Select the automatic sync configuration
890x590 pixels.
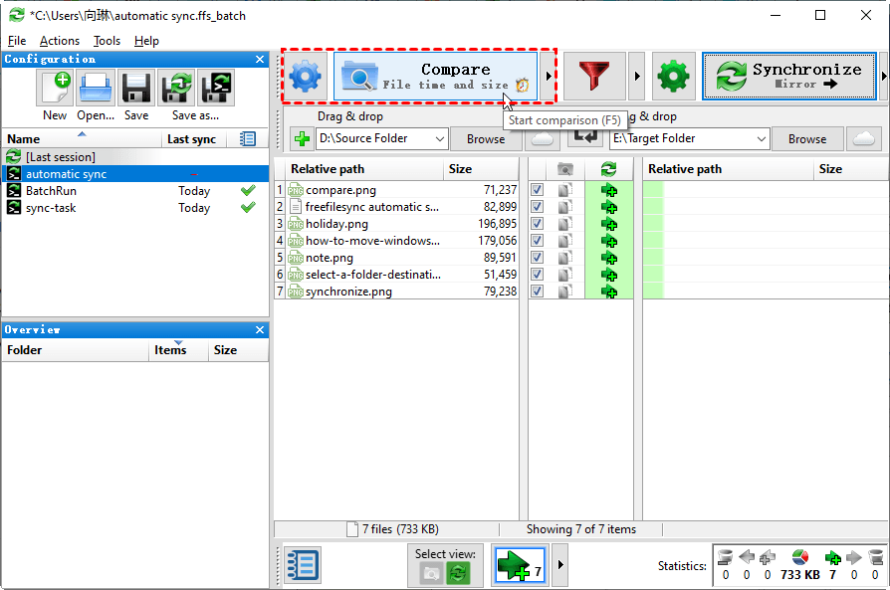point(135,173)
